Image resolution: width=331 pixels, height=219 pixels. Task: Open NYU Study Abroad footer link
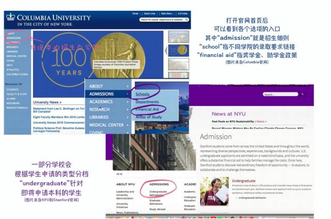(157, 209)
